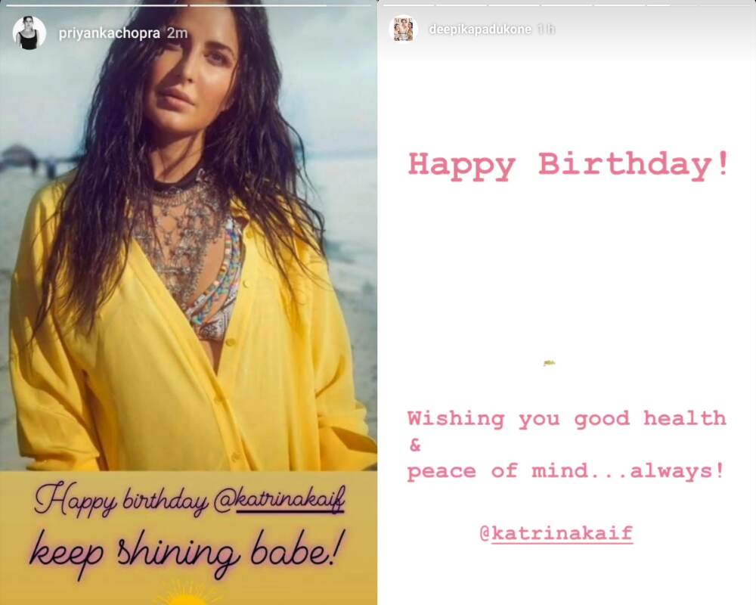Tap the small gold speck on the white story
The image size is (756, 605).
(549, 363)
